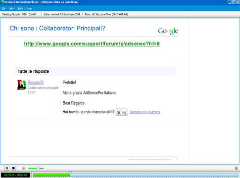Click the Tutte le risposte heading
The height and width of the screenshot is (178, 240).
point(33,71)
